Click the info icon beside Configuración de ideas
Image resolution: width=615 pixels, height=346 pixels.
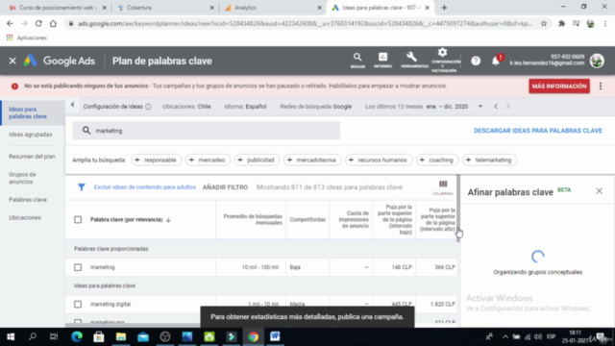click(148, 107)
